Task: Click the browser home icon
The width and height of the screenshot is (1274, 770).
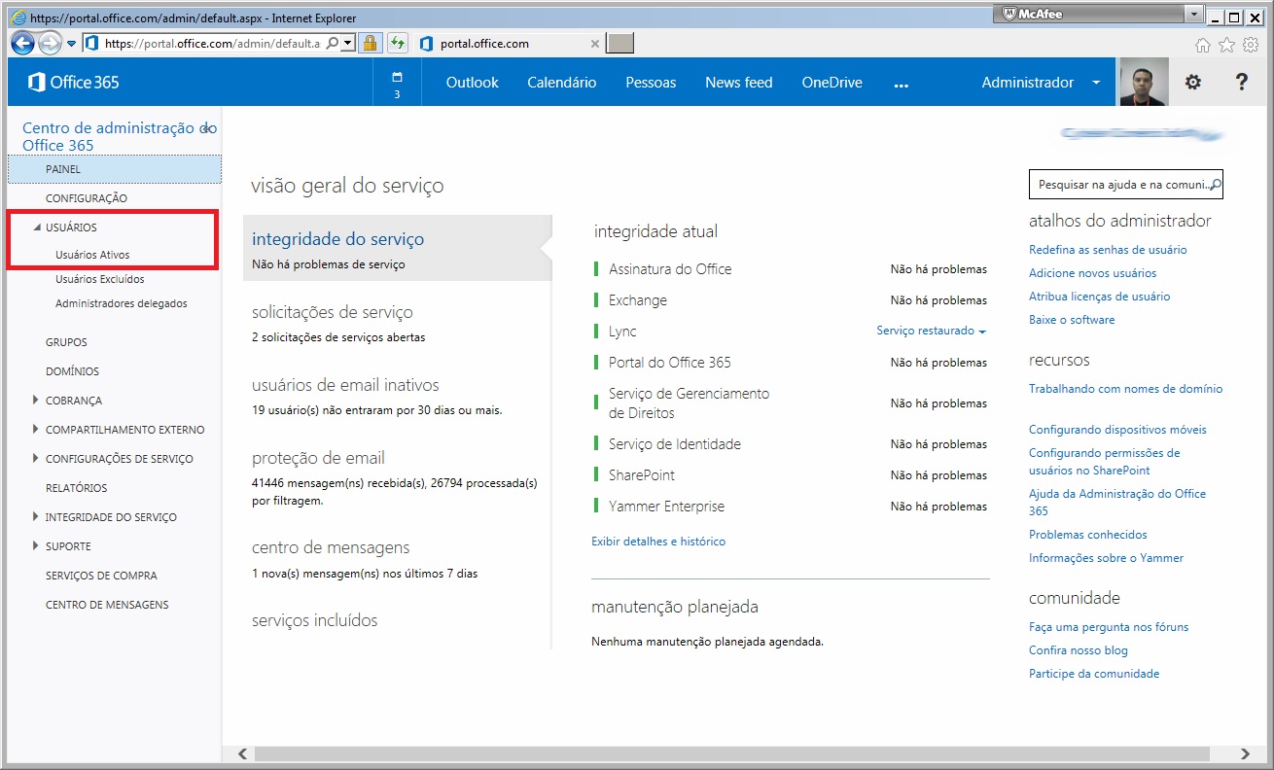Action: pyautogui.click(x=1203, y=44)
